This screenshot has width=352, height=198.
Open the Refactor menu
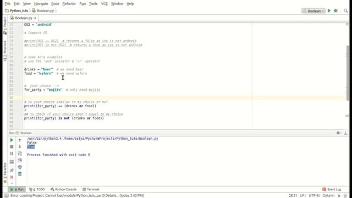click(69, 4)
